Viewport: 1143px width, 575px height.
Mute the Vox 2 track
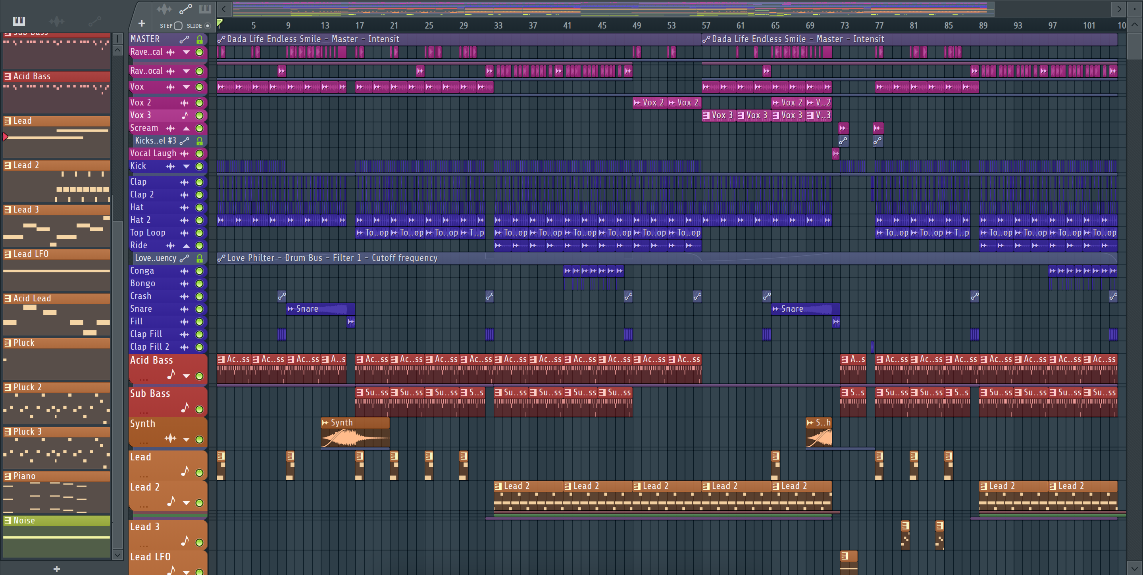200,103
